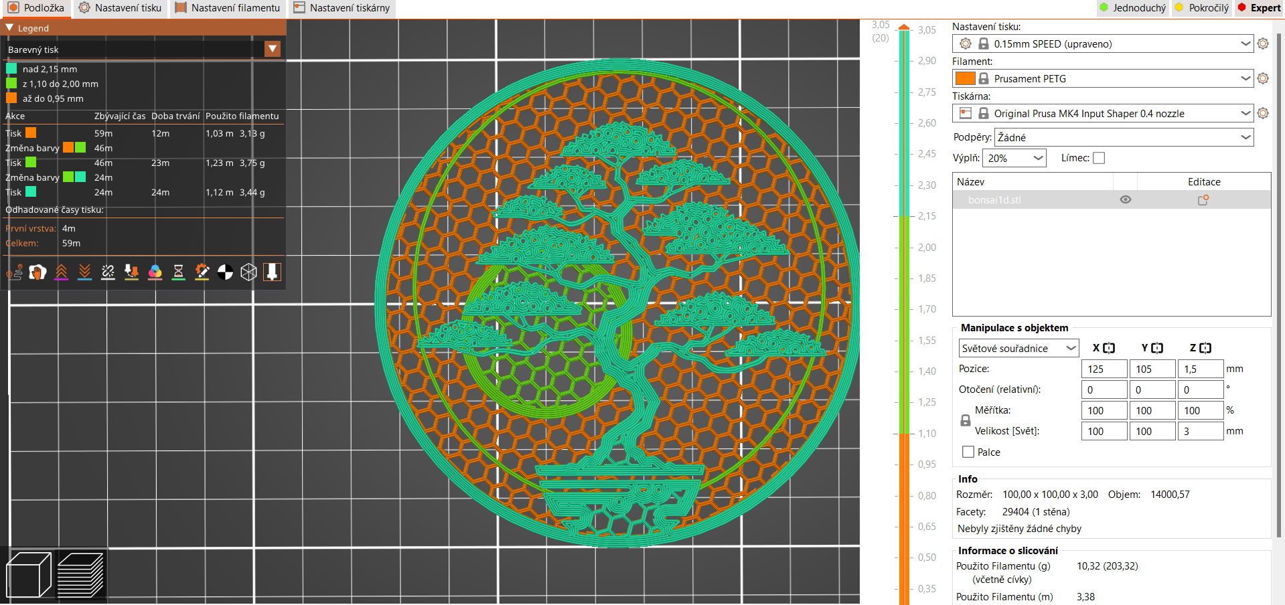Reset Z axis using icon beside Z

1205,348
